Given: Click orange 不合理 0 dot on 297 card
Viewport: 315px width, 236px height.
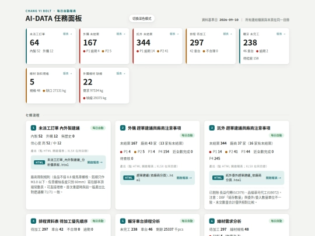Looking at the screenshot, I should pyautogui.click(x=204, y=51).
